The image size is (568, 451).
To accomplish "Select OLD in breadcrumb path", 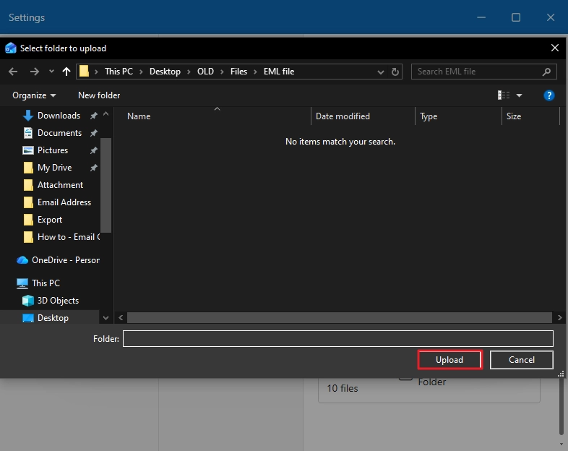I will coord(205,72).
